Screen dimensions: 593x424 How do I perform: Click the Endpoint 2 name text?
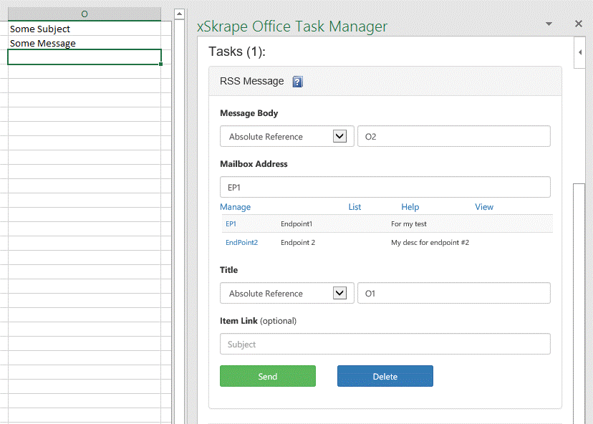click(298, 243)
